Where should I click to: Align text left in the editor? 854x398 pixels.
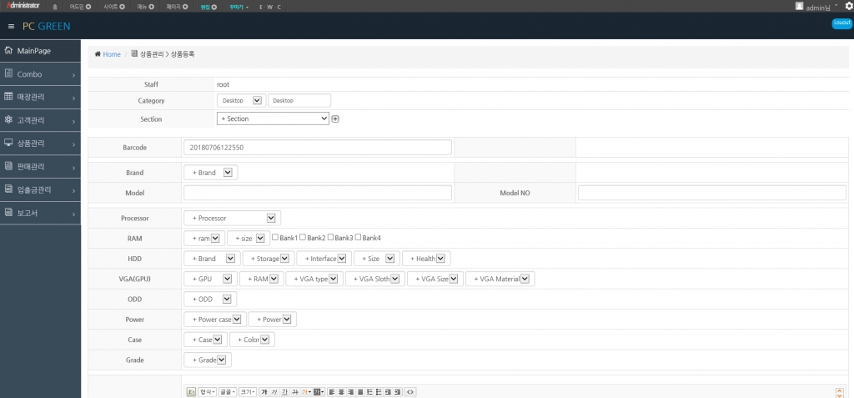tap(332, 392)
